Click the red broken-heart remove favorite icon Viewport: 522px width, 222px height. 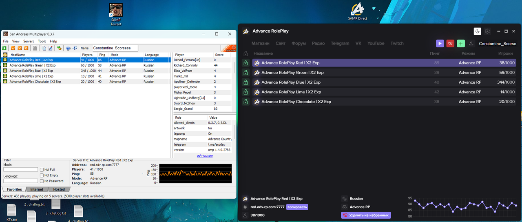450,43
